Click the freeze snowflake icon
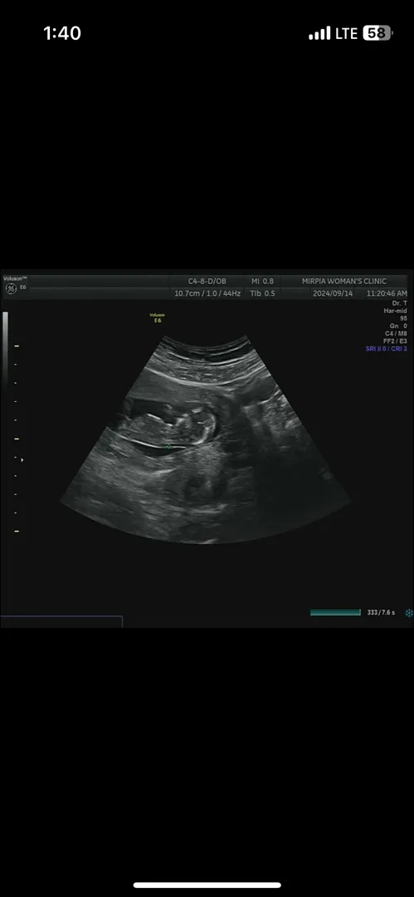Image resolution: width=414 pixels, height=897 pixels. [409, 613]
